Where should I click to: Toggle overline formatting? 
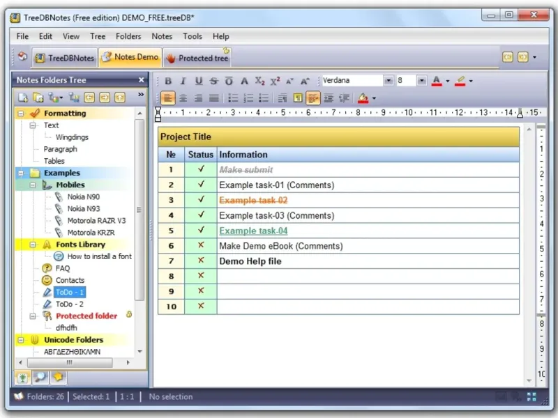[x=229, y=81]
